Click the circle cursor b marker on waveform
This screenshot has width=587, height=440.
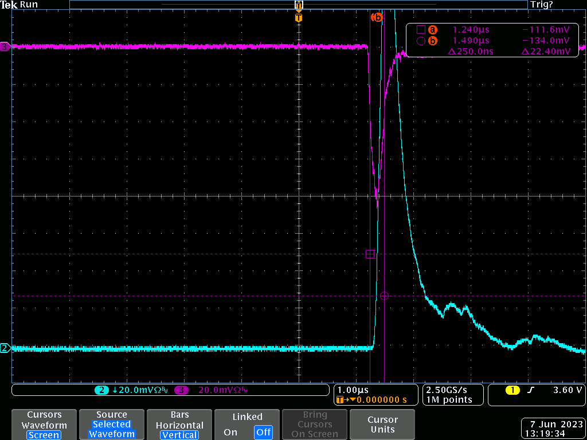point(384,296)
